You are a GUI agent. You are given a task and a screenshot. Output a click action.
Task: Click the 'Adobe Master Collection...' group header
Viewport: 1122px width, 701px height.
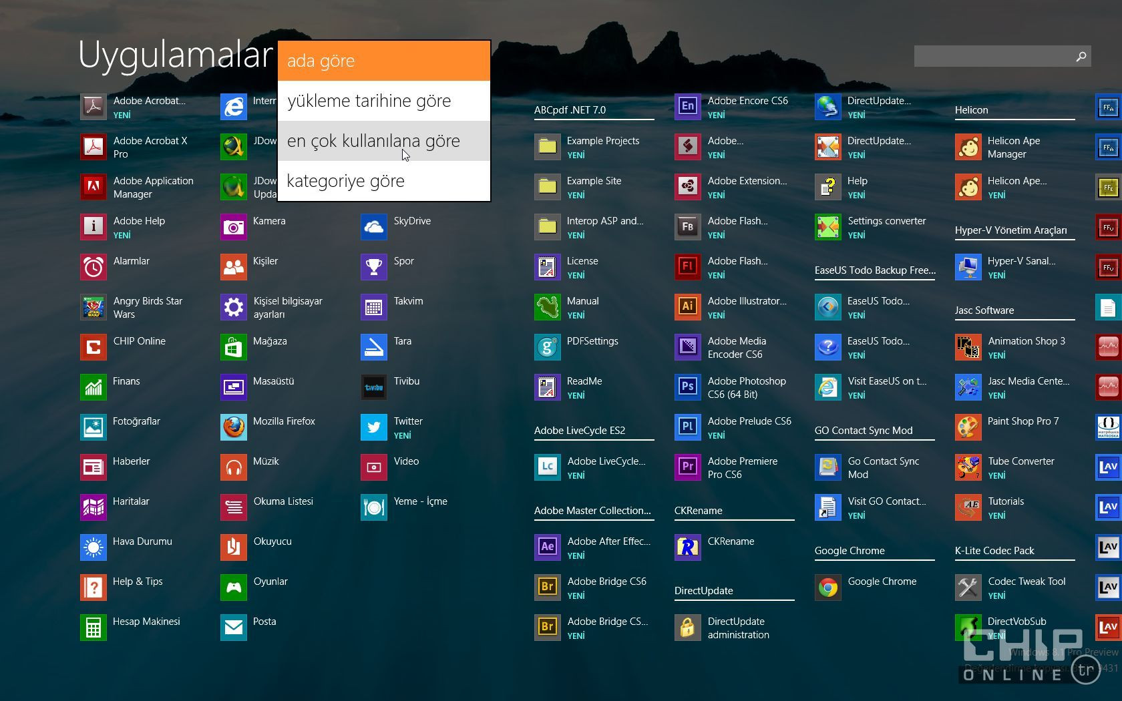pos(592,511)
